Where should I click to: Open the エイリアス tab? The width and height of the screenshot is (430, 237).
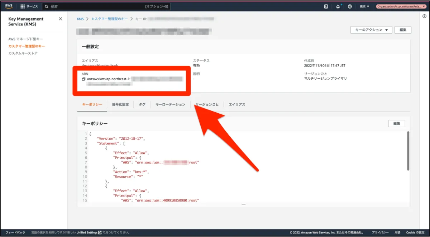click(x=237, y=104)
